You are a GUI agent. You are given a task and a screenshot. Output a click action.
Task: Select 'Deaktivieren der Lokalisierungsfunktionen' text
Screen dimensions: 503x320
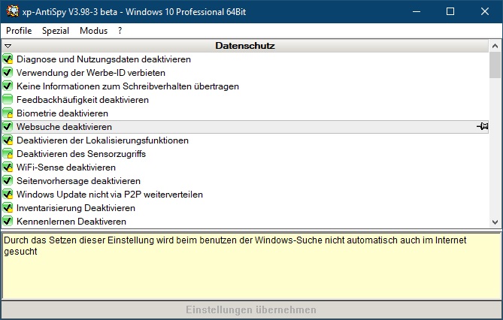tap(102, 140)
